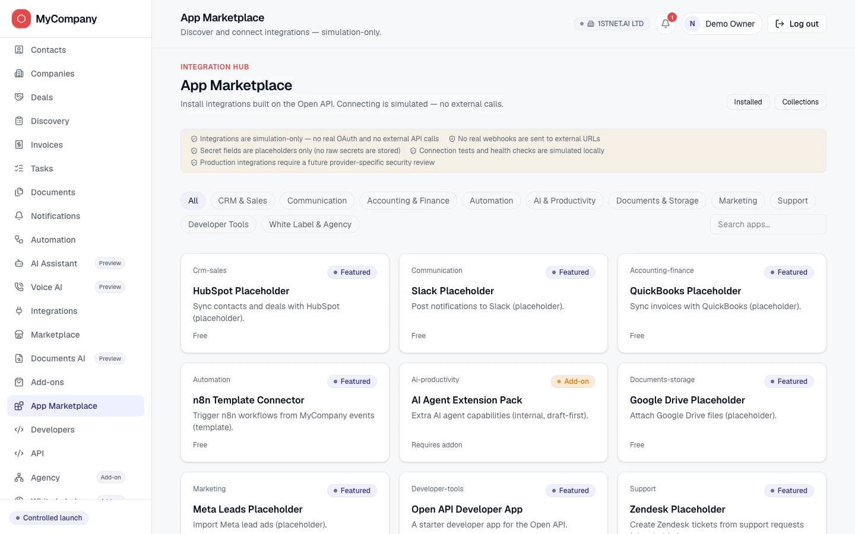The height and width of the screenshot is (534, 855).
Task: Open the Slack Placeholder card
Action: pyautogui.click(x=503, y=303)
